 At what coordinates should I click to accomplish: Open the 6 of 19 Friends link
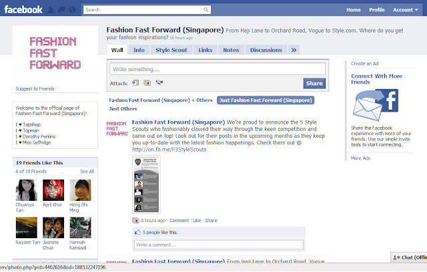point(31,172)
